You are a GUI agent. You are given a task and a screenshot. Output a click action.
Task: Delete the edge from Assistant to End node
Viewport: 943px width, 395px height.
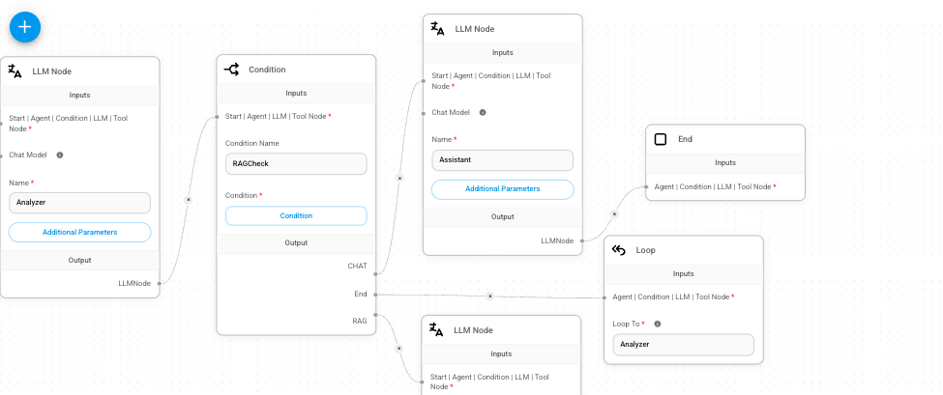(614, 214)
